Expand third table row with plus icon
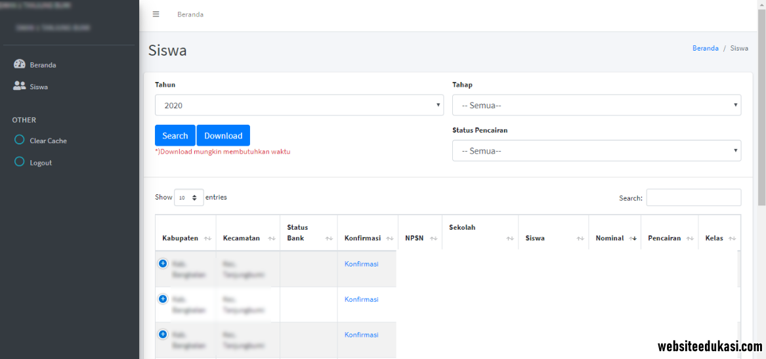The height and width of the screenshot is (359, 766). (x=163, y=334)
